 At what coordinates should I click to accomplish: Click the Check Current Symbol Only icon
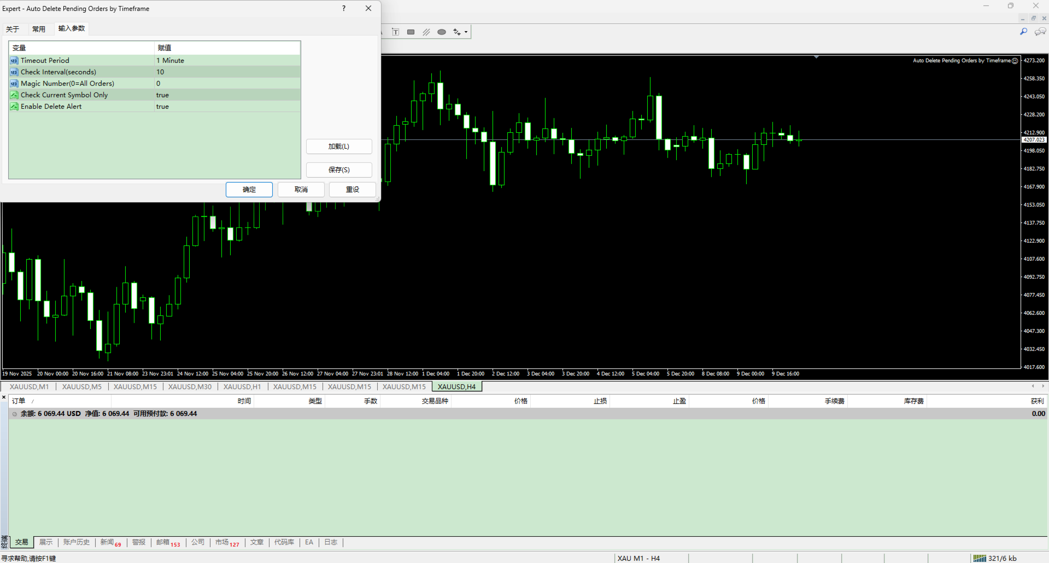pyautogui.click(x=14, y=95)
